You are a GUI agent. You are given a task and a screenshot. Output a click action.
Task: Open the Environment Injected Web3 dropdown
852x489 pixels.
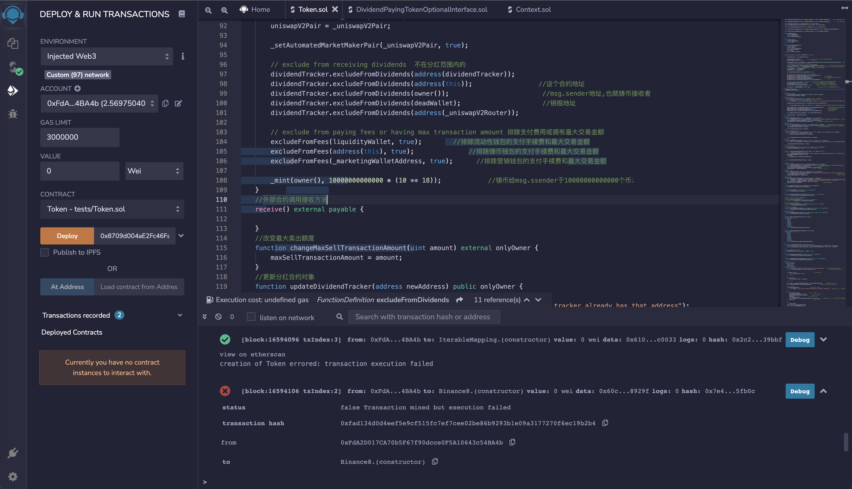click(x=107, y=56)
